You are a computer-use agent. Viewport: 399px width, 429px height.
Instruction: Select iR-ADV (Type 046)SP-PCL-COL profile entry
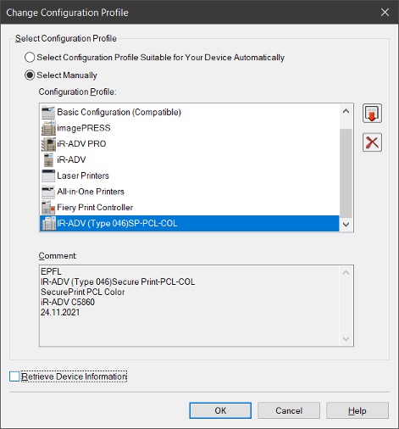click(190, 223)
